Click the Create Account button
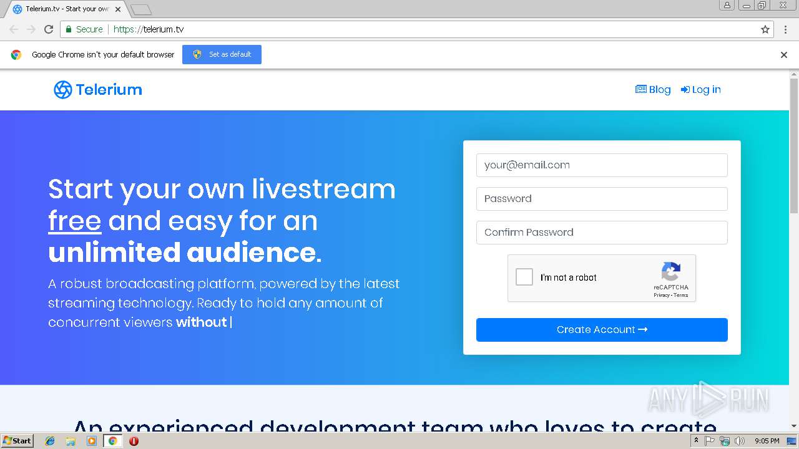Viewport: 799px width, 449px height. click(602, 330)
